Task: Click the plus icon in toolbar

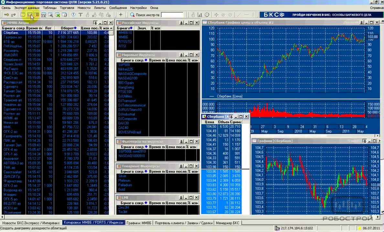Action: (x=121, y=15)
